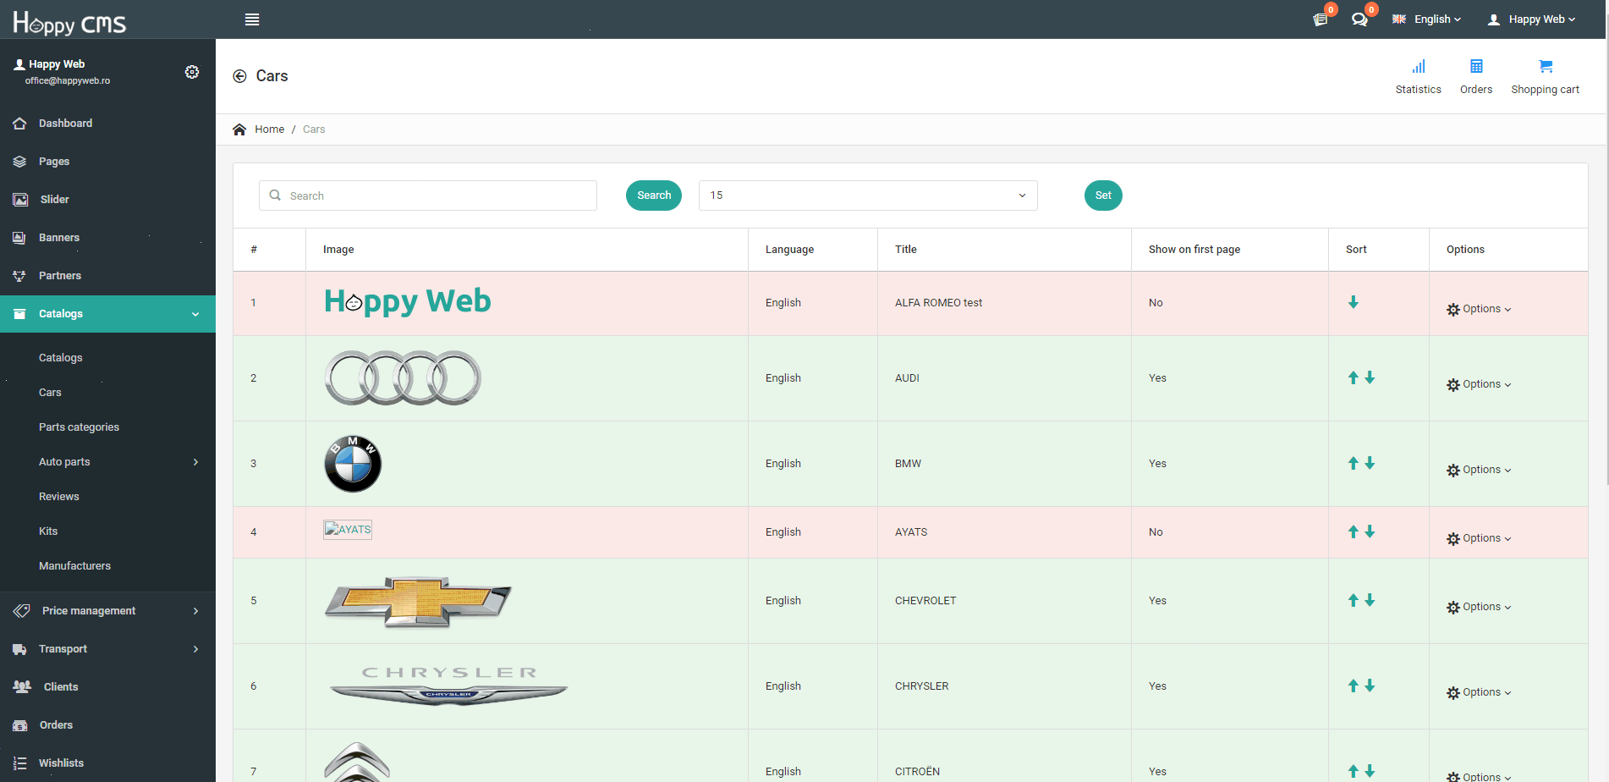Viewport: 1609px width, 782px height.
Task: Collapse the Catalogs sidebar section
Action: 107,314
